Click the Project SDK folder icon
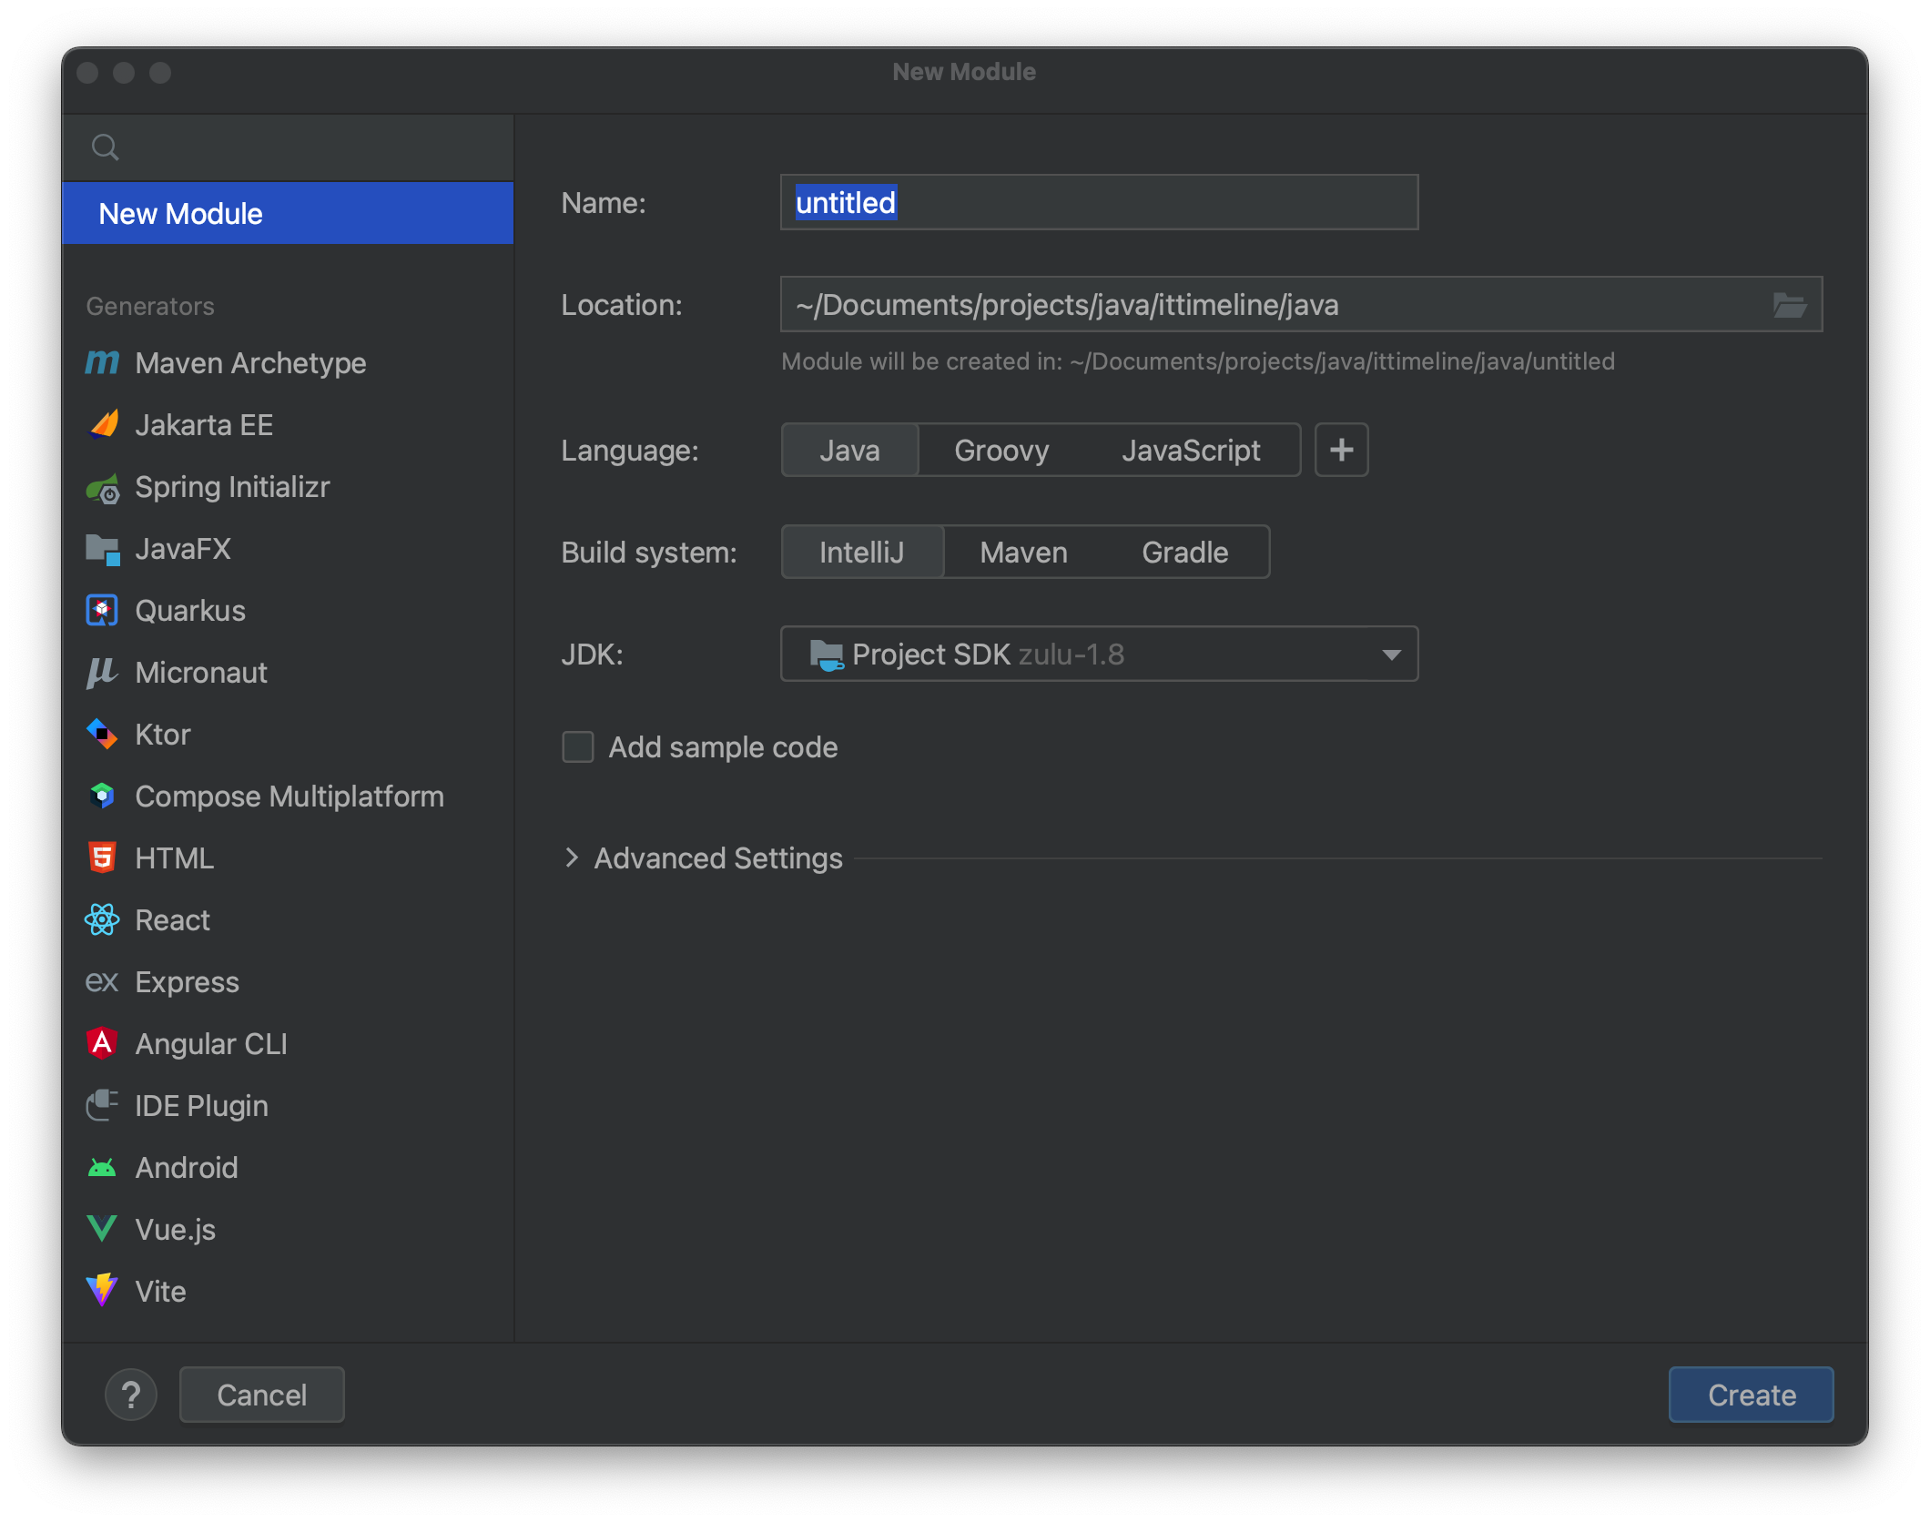This screenshot has height=1522, width=1930. (x=827, y=654)
